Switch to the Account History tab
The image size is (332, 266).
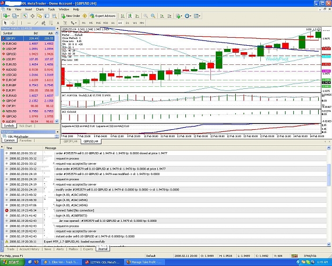click(29, 249)
